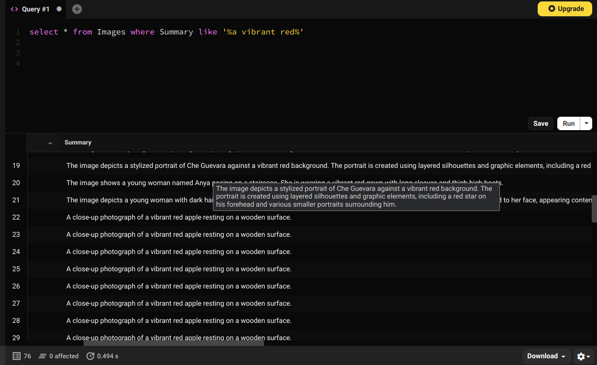
Task: Click the unsaved-changes dot on the Query #1 tab
Action: click(x=59, y=9)
